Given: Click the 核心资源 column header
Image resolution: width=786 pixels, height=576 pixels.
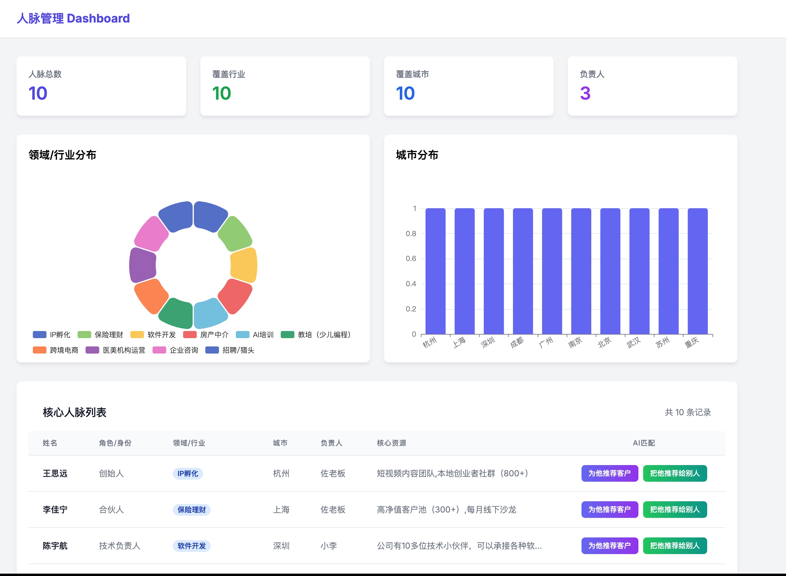Looking at the screenshot, I should pos(391,443).
